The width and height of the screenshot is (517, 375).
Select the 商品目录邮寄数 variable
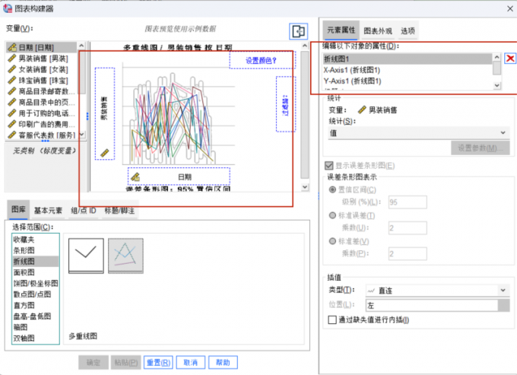[42, 91]
